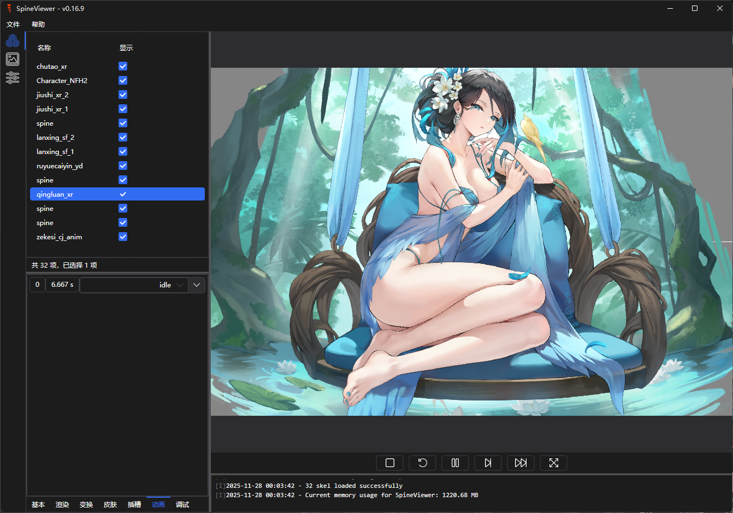Click the 名称 column header
733x513 pixels.
(x=44, y=48)
